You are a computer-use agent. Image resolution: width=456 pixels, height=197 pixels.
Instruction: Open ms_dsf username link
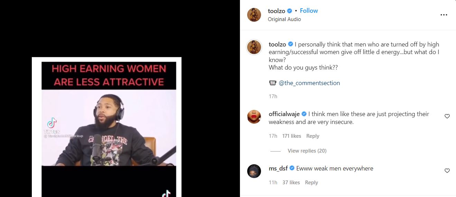278,168
